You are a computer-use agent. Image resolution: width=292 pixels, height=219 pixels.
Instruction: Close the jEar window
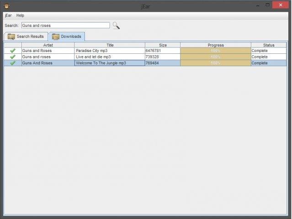(281, 5)
